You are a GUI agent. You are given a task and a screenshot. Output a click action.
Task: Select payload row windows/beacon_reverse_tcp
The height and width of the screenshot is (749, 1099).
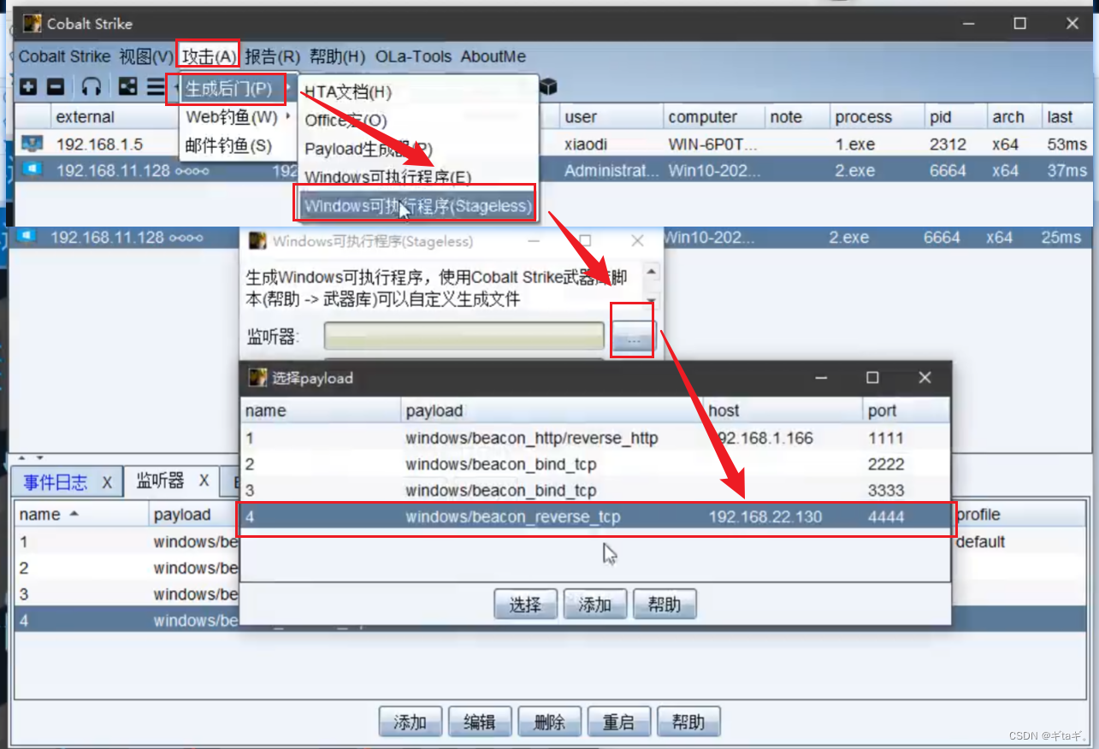(595, 516)
